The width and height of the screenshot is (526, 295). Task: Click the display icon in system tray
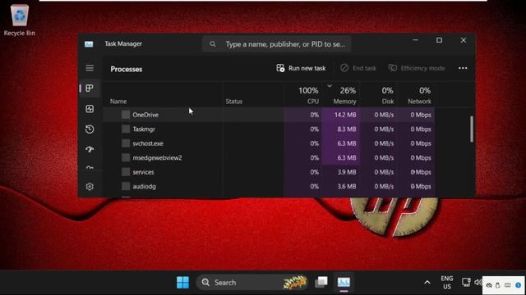pos(466,282)
